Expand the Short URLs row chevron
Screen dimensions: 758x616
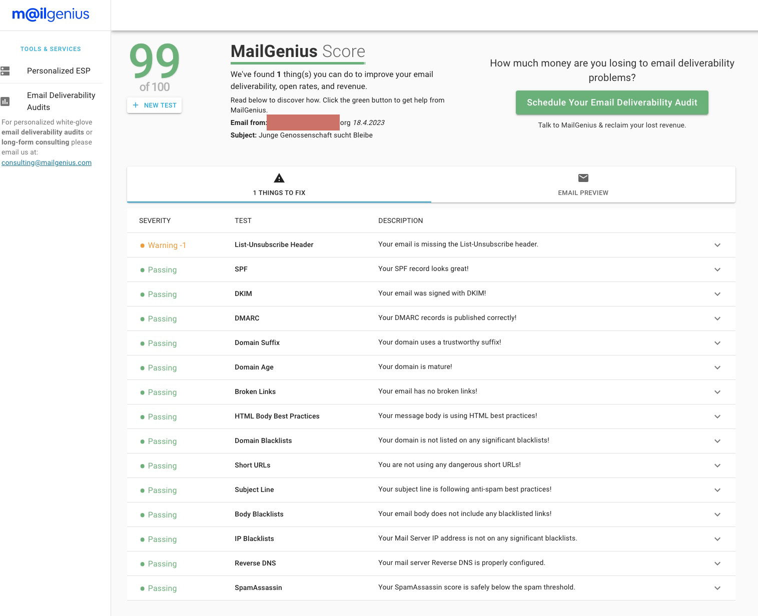(x=717, y=465)
